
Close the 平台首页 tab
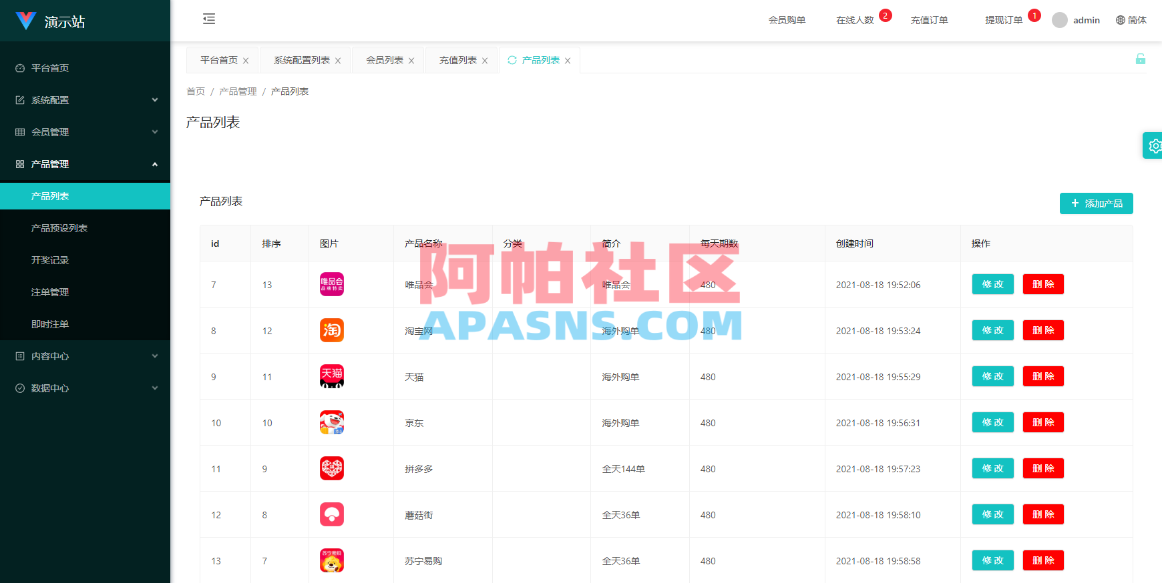246,61
